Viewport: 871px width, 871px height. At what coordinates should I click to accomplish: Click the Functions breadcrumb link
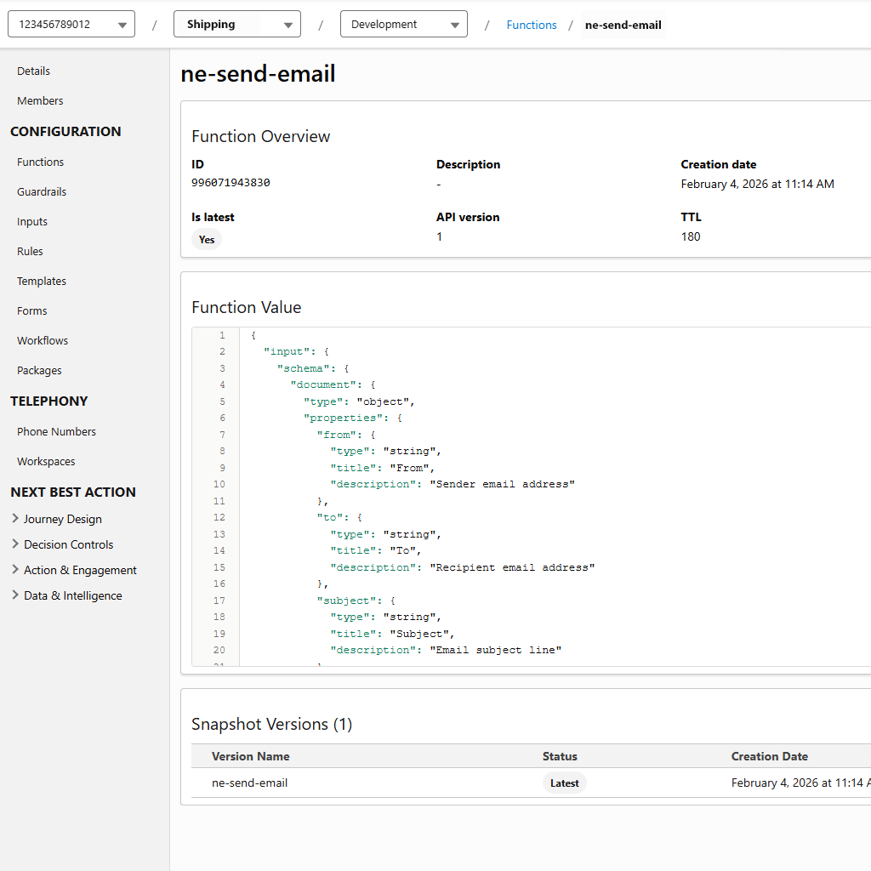coord(531,26)
